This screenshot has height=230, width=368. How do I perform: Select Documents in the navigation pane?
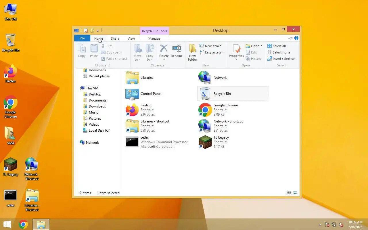95,100
